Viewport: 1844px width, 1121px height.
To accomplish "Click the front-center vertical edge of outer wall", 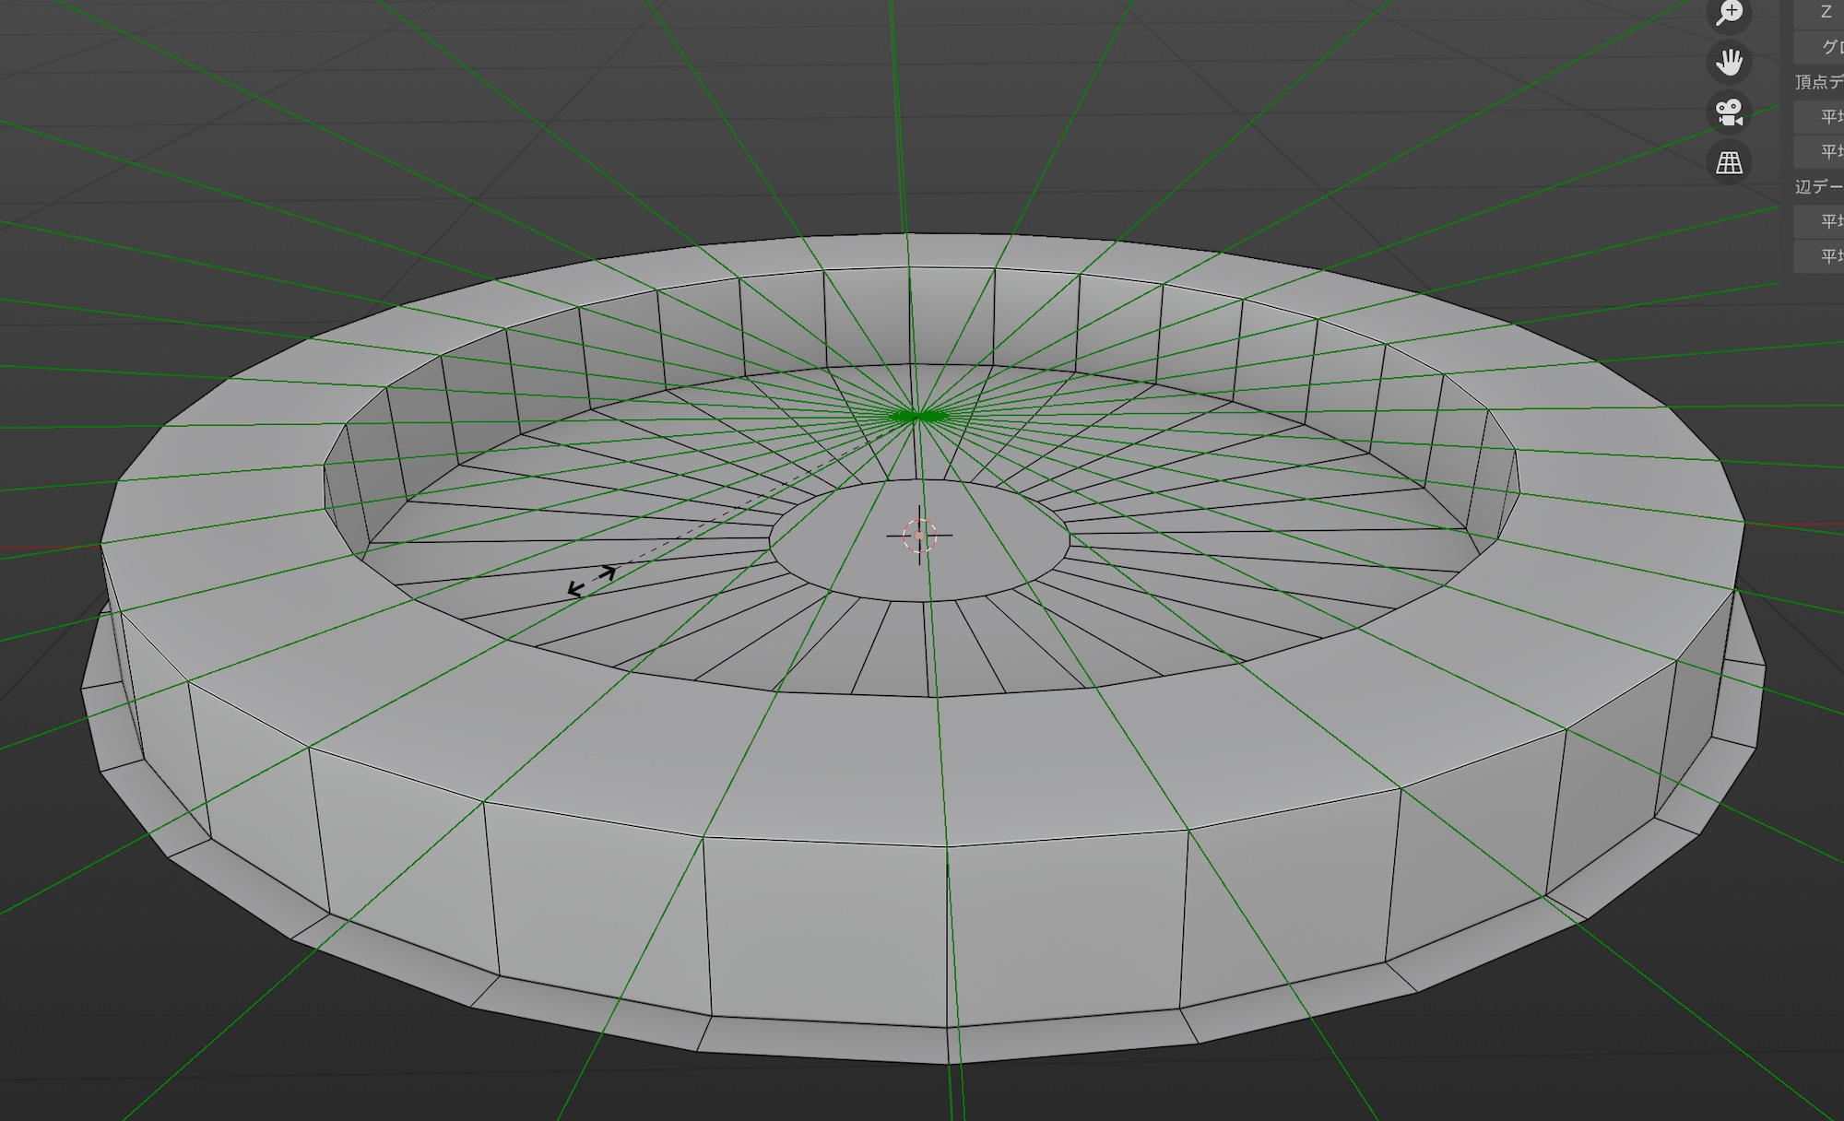I will coord(948,936).
